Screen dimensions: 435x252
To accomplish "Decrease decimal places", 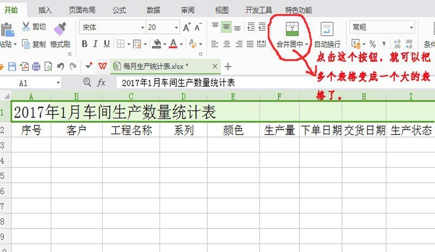I will [x=409, y=44].
